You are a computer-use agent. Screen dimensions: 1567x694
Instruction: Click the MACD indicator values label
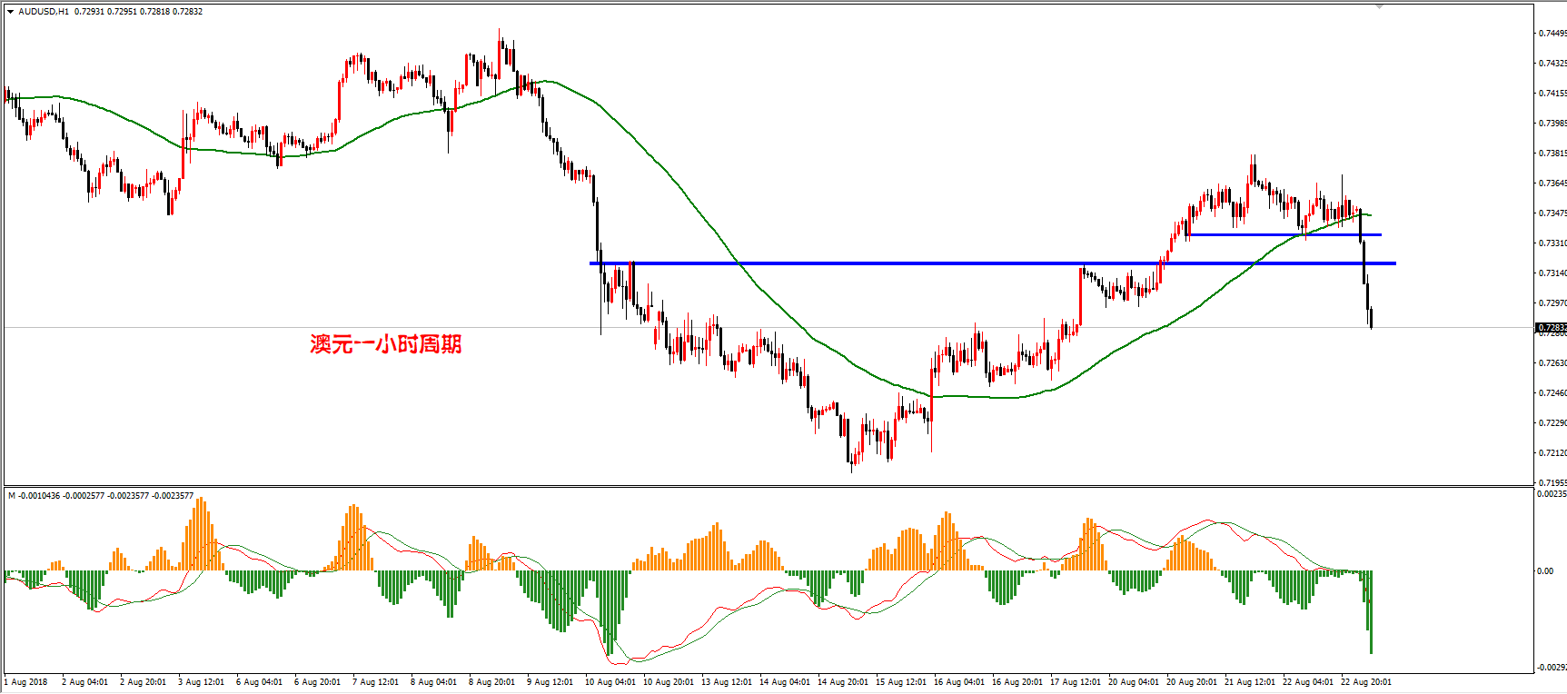[x=101, y=496]
